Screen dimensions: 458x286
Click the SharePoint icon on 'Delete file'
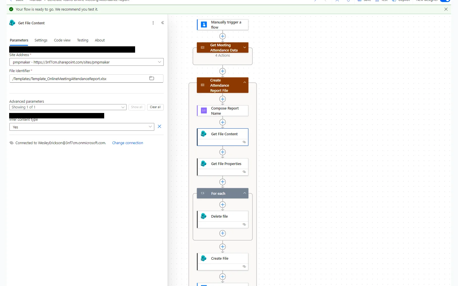tap(204, 216)
